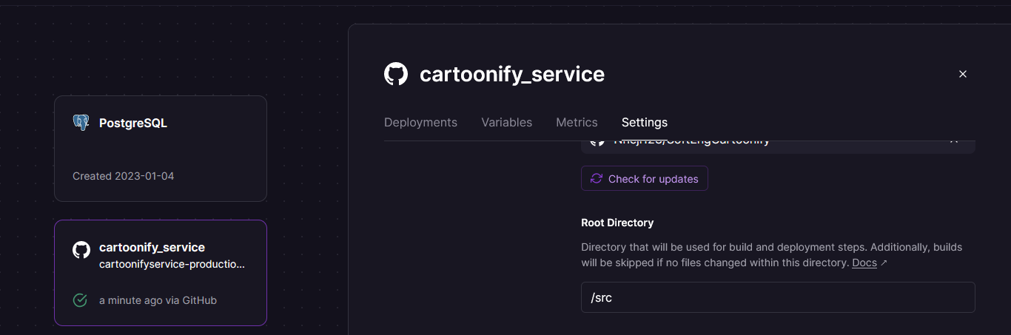The width and height of the screenshot is (1011, 335).
Task: Click refresh icon in Check for updates
Action: tap(597, 179)
